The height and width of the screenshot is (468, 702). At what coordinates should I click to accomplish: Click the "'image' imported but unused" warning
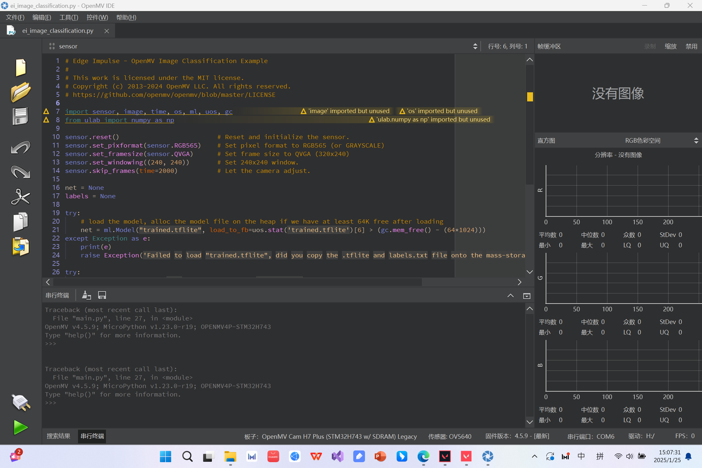pyautogui.click(x=345, y=111)
